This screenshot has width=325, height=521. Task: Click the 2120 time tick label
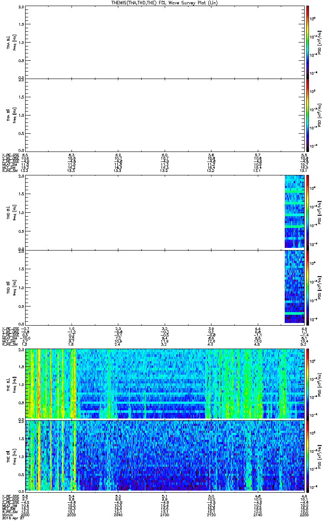click(211, 514)
